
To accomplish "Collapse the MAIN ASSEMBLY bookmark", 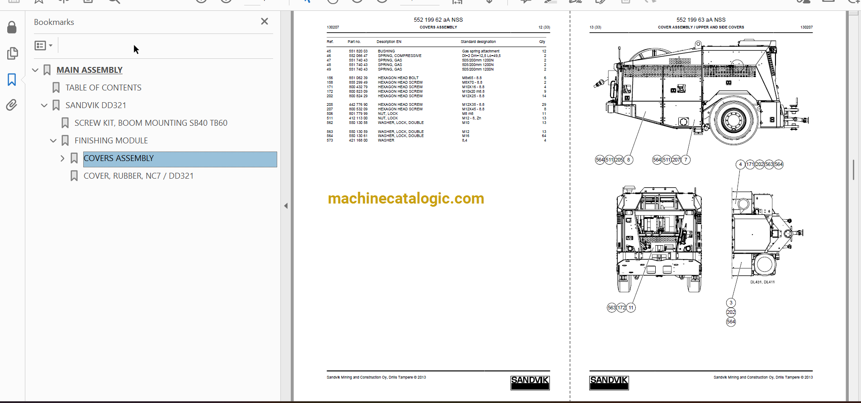I will (35, 70).
